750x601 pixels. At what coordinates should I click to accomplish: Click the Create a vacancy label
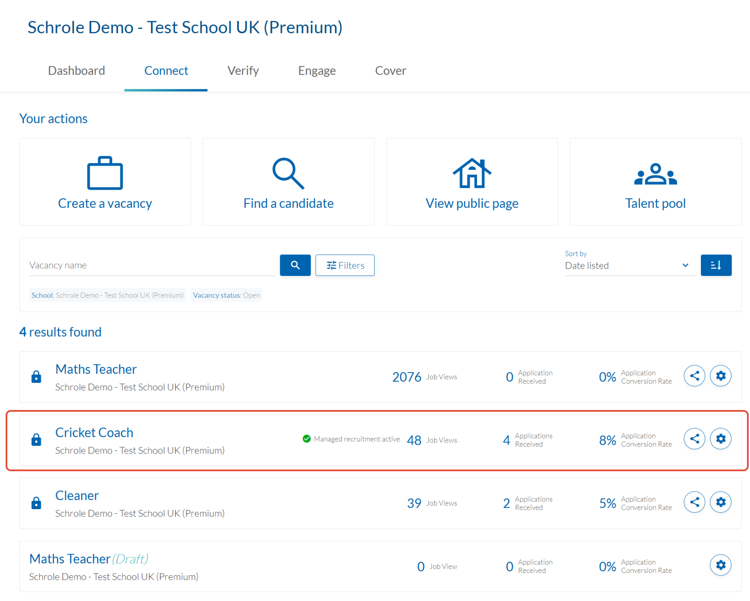coord(105,203)
